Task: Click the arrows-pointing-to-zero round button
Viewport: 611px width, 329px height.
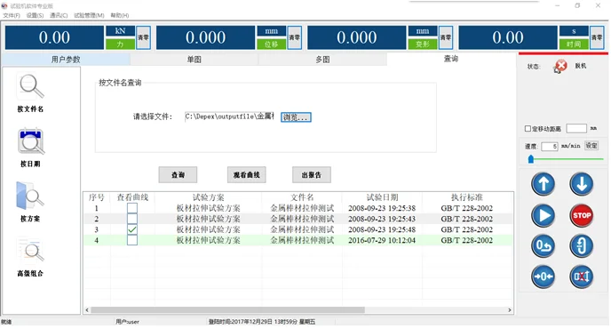Action: coord(544,277)
